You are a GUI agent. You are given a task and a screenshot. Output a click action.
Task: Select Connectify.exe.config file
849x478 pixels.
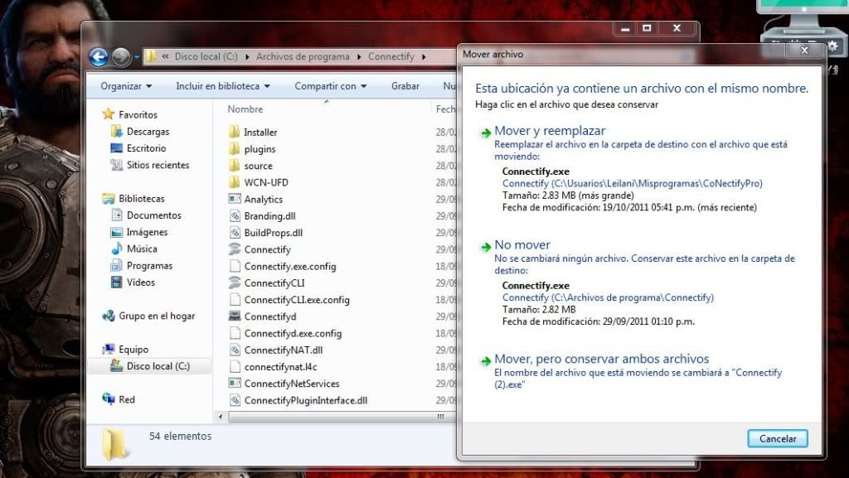[290, 266]
